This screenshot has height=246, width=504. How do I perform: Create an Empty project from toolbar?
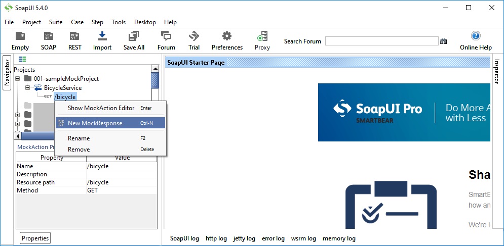(20, 41)
